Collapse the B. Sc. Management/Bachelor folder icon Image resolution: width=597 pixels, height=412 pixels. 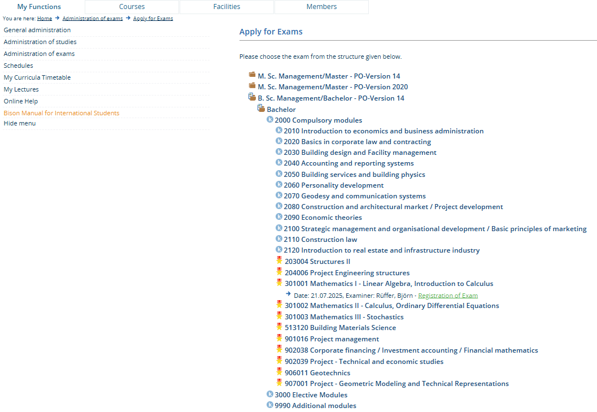click(252, 97)
